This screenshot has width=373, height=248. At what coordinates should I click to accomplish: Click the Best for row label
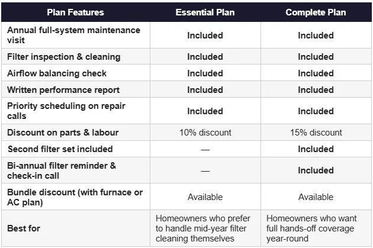24,228
